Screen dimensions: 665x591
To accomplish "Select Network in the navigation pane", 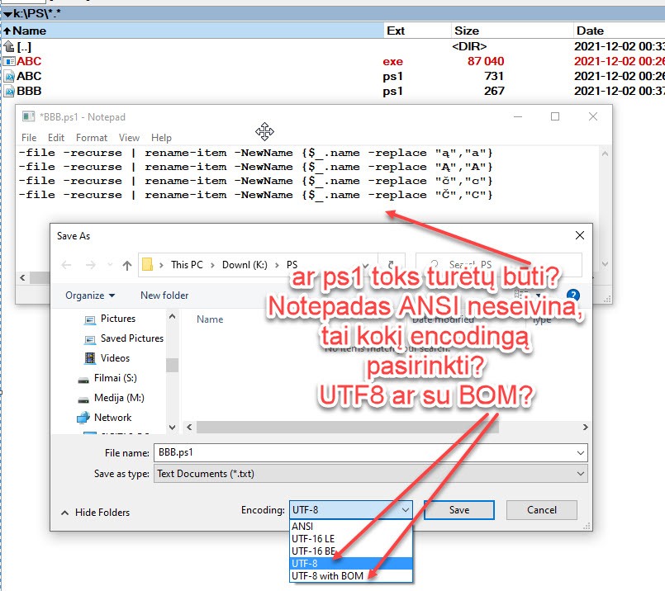I will 112,418.
